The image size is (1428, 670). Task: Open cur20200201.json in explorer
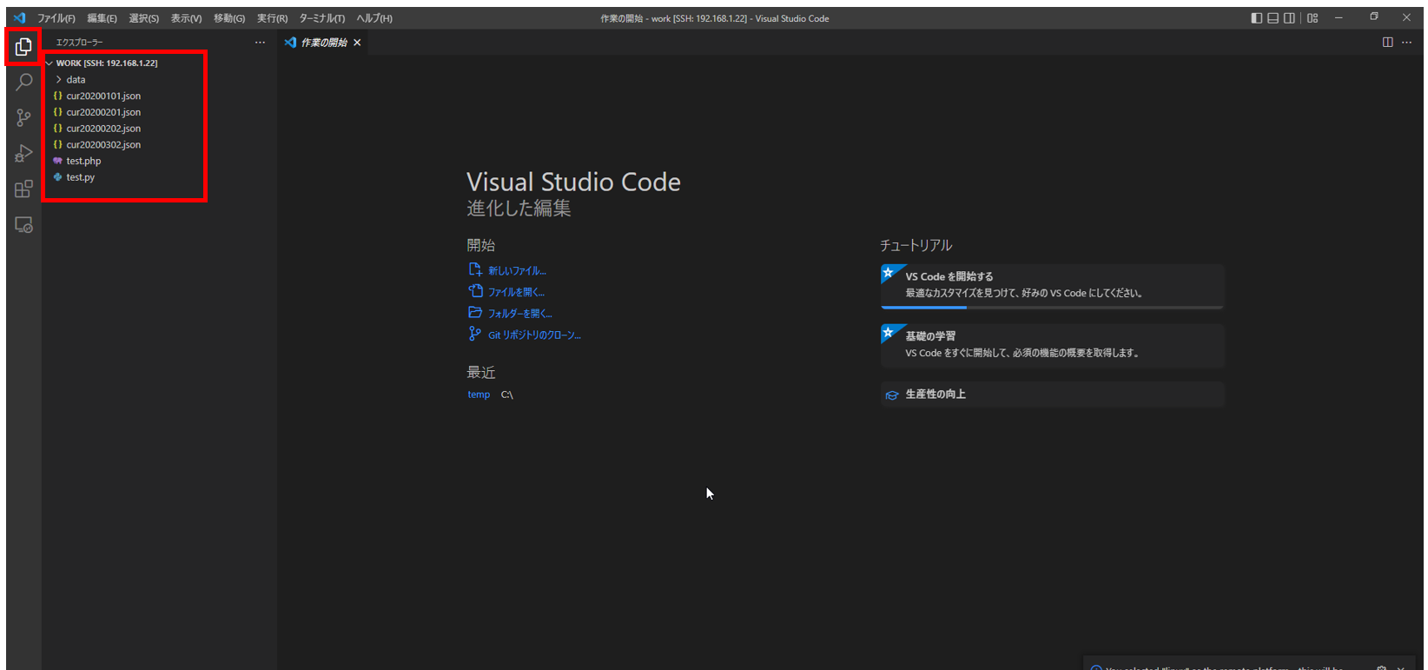[x=102, y=112]
